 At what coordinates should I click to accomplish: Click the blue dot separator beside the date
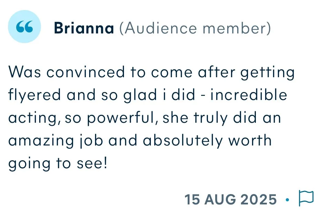tap(288, 200)
